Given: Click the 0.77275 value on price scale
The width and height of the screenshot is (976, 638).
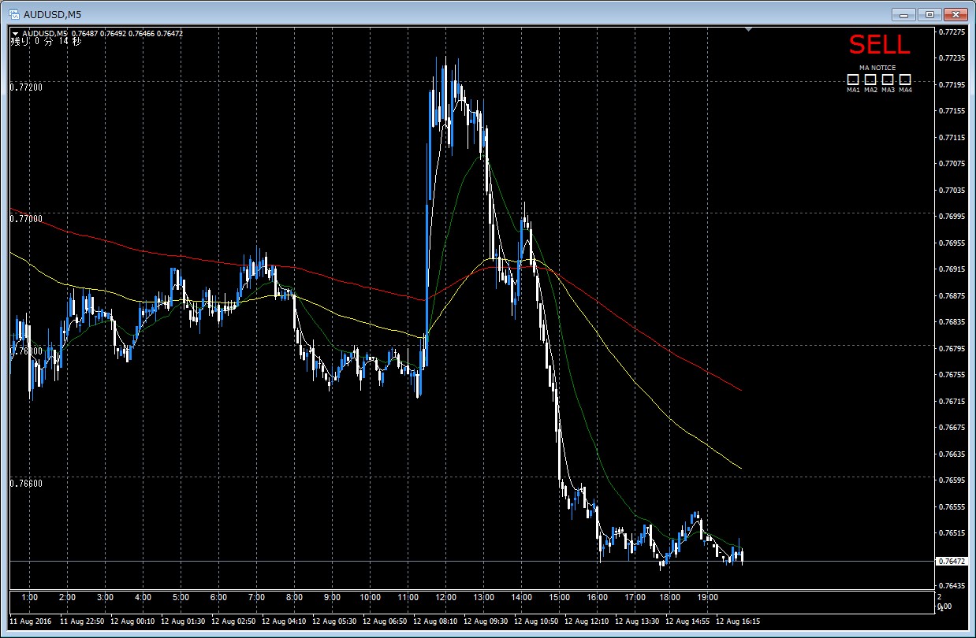Looking at the screenshot, I should pos(952,32).
